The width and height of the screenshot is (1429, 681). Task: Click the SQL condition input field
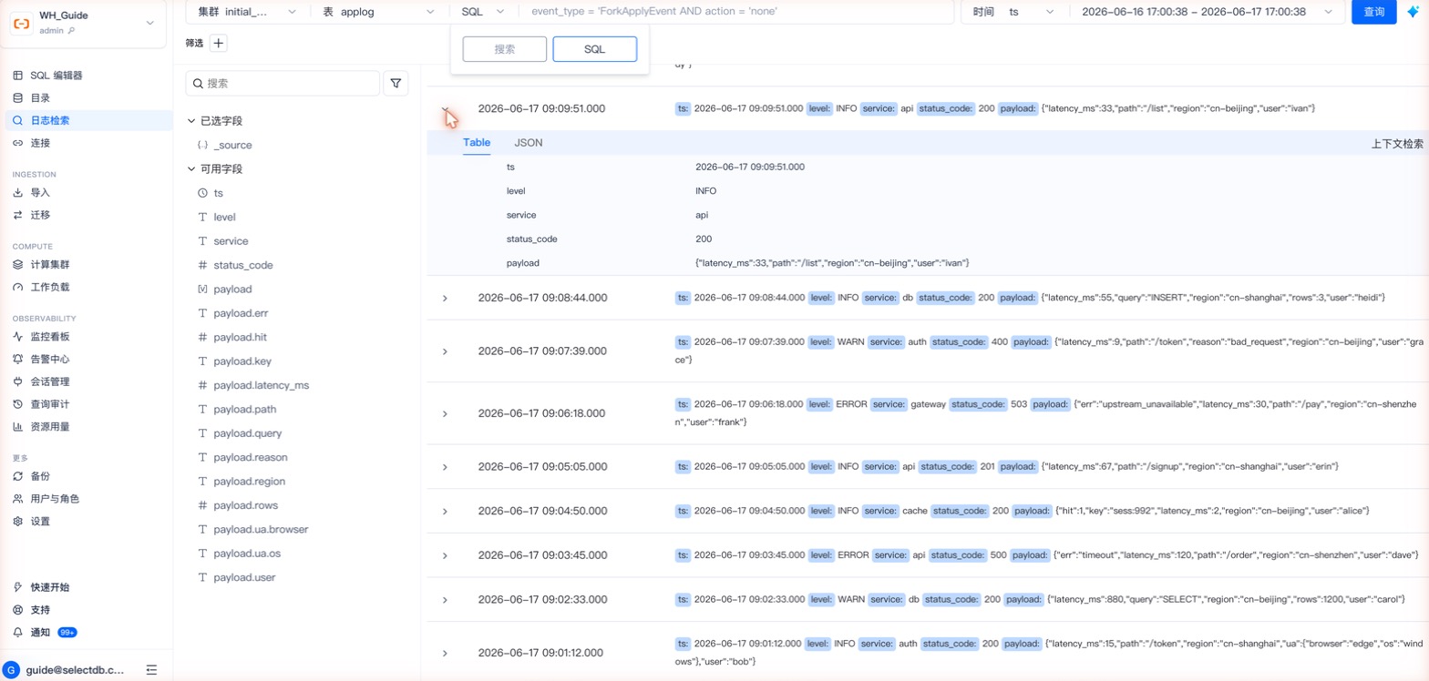coord(737,12)
